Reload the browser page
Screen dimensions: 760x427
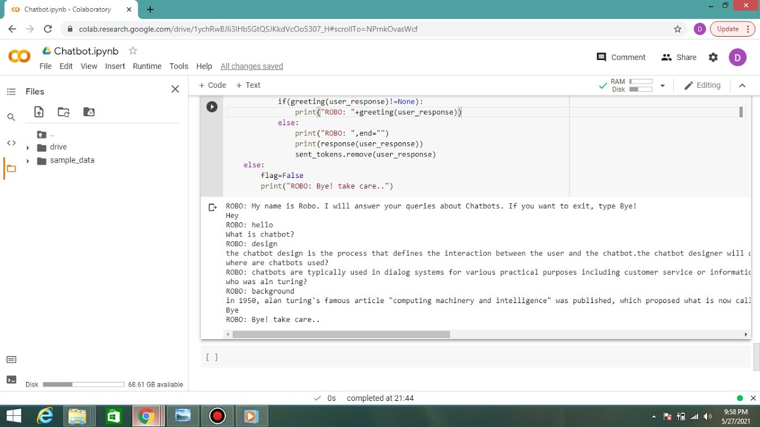(48, 28)
